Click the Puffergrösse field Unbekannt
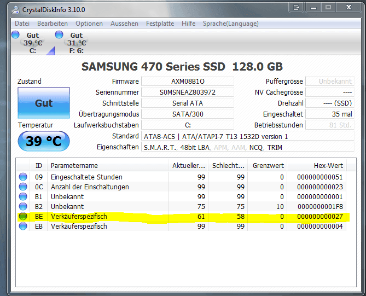366x296 pixels. click(x=330, y=81)
